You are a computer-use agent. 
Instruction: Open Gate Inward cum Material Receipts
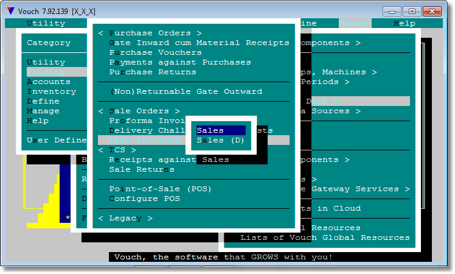click(199, 43)
